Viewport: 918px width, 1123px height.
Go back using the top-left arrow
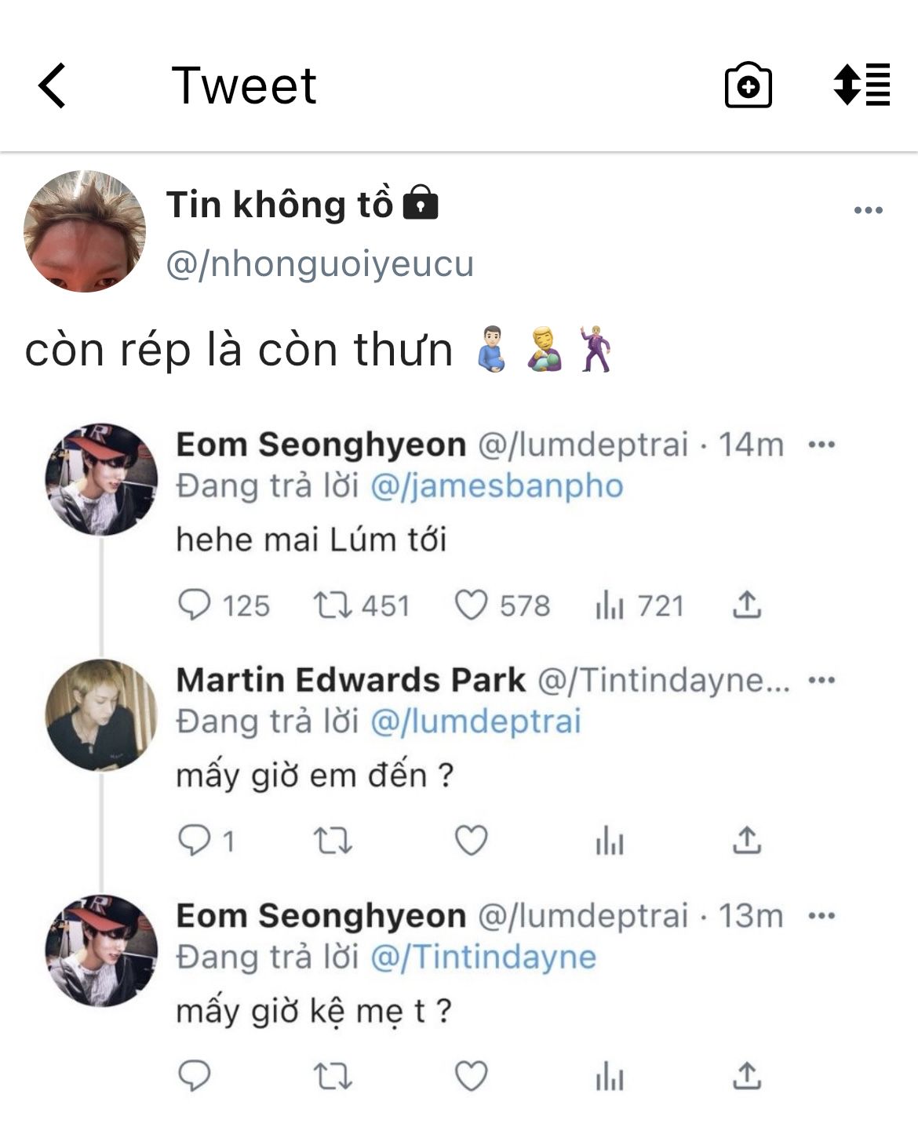point(52,85)
